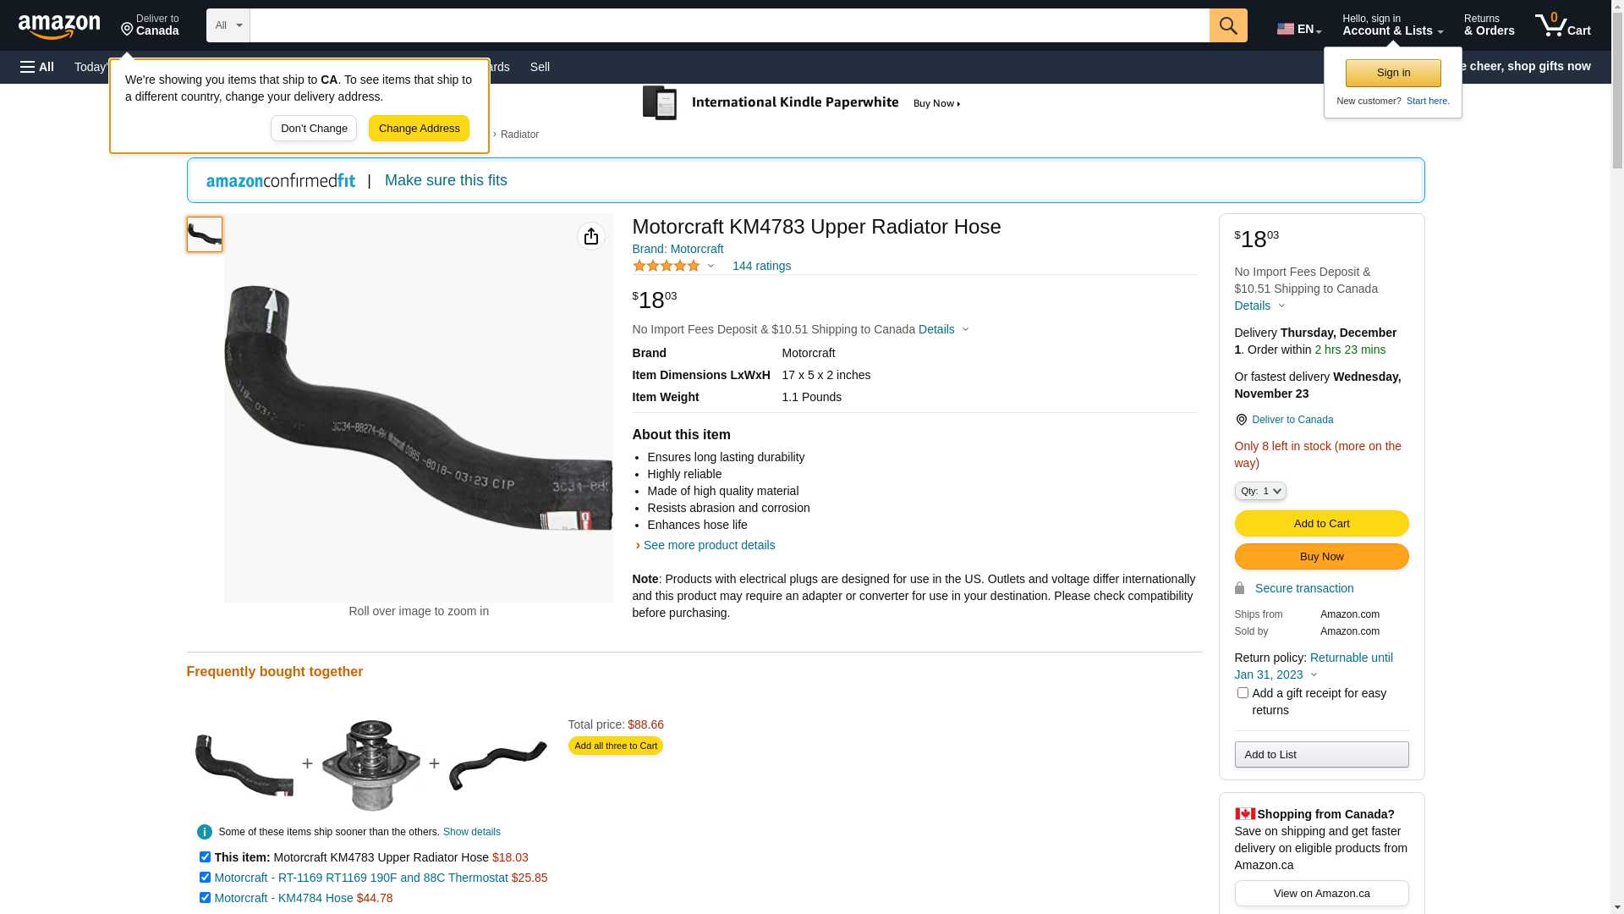Click into the Amazon search field

click(729, 25)
